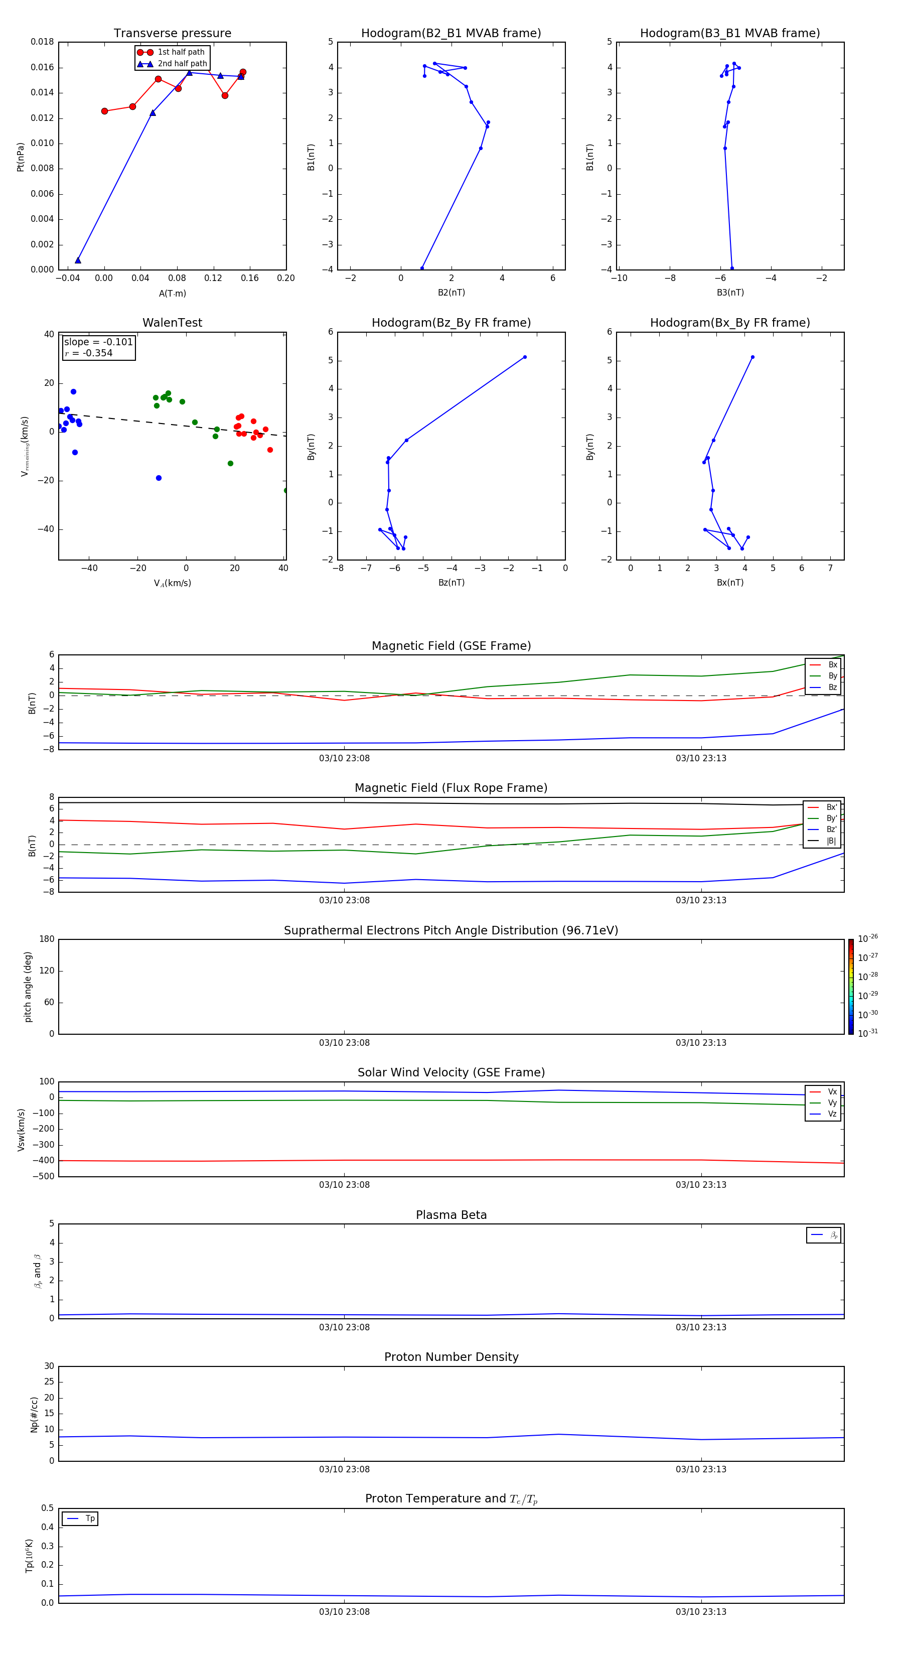Click '03/10 23:13' tick under GSE magnetic plot
Image resolution: width=903 pixels, height=1656 pixels.
coord(700,758)
